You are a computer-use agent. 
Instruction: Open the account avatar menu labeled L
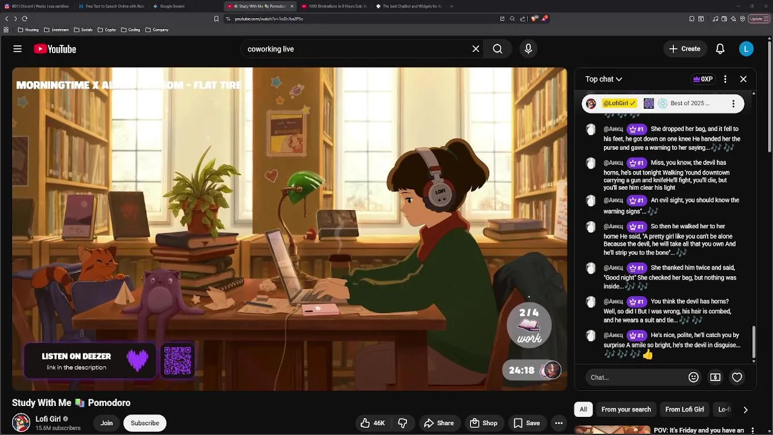(746, 49)
